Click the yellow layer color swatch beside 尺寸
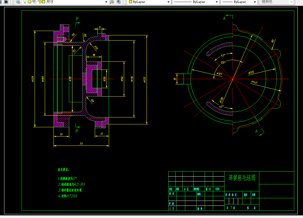Image resolution: width=303 pixels, height=218 pixels. click(x=44, y=2)
